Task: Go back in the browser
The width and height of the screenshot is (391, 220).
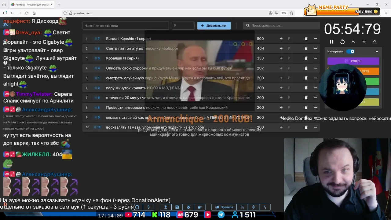Action: (x=12, y=13)
